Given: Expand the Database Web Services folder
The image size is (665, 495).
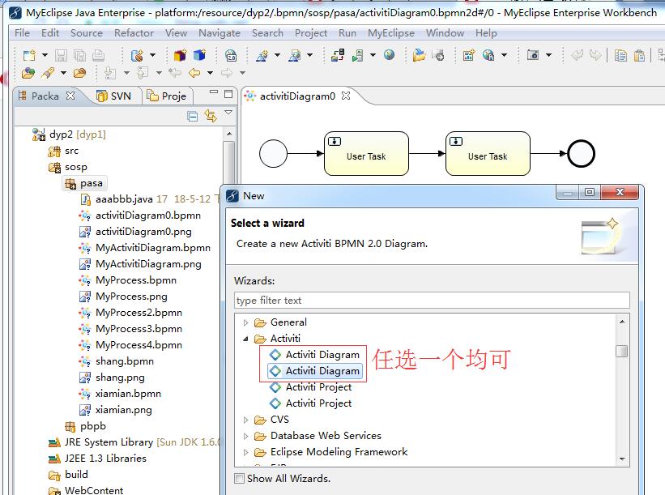Looking at the screenshot, I should pyautogui.click(x=245, y=436).
